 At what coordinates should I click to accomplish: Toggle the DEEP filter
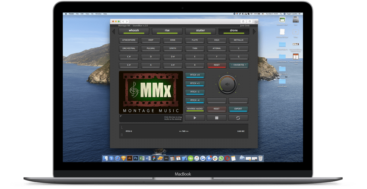point(151,40)
